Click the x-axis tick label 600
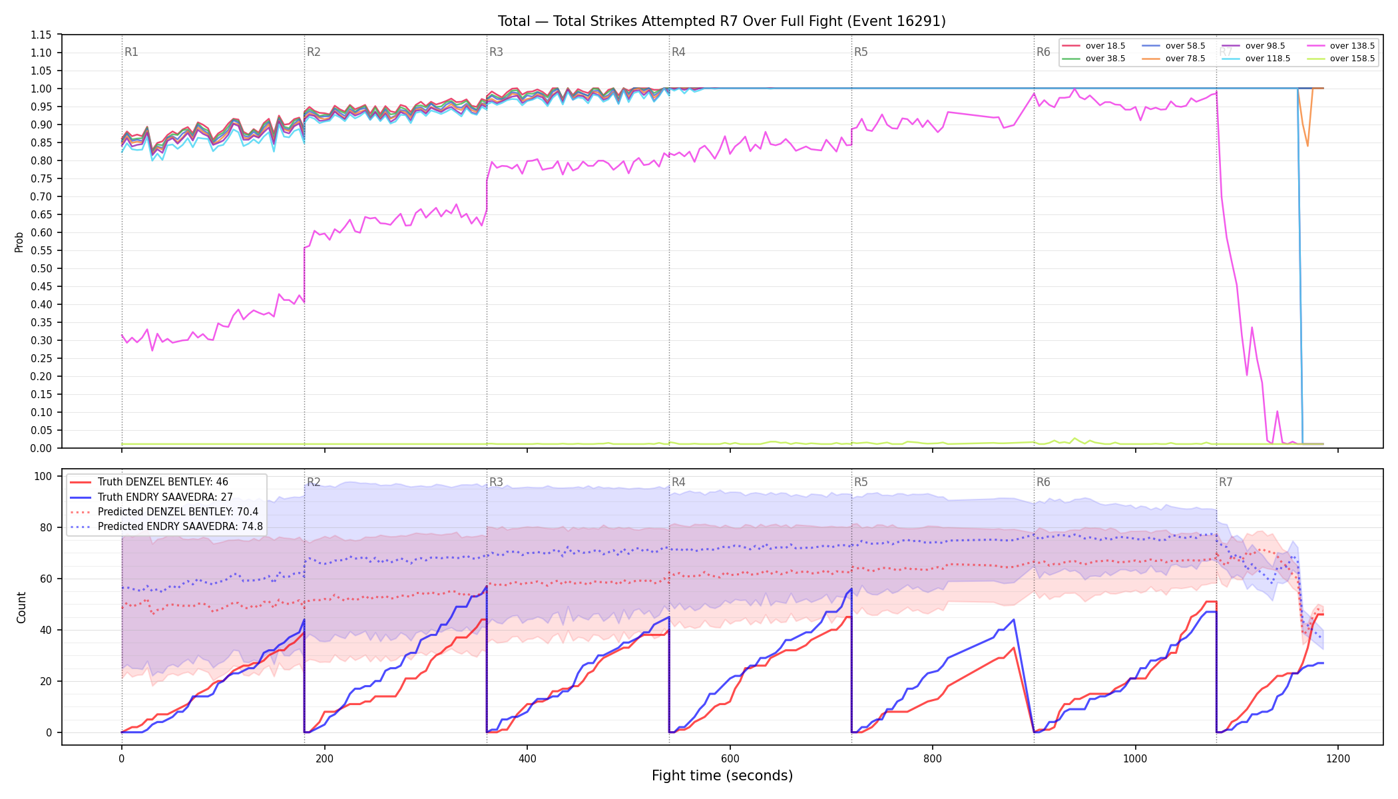Viewport: 1398px width, 799px height. (x=730, y=758)
